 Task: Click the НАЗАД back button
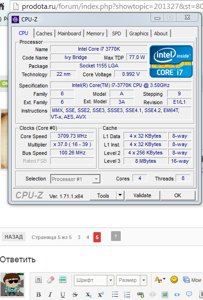(x=14, y=237)
